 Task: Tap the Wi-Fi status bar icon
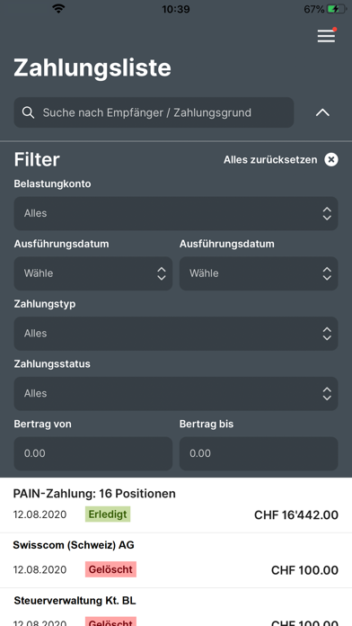tap(58, 9)
